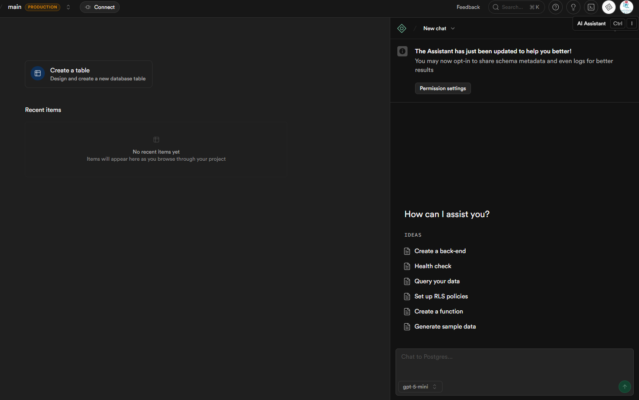This screenshot has width=639, height=400.
Task: Open the user avatar account menu
Action: (626, 7)
